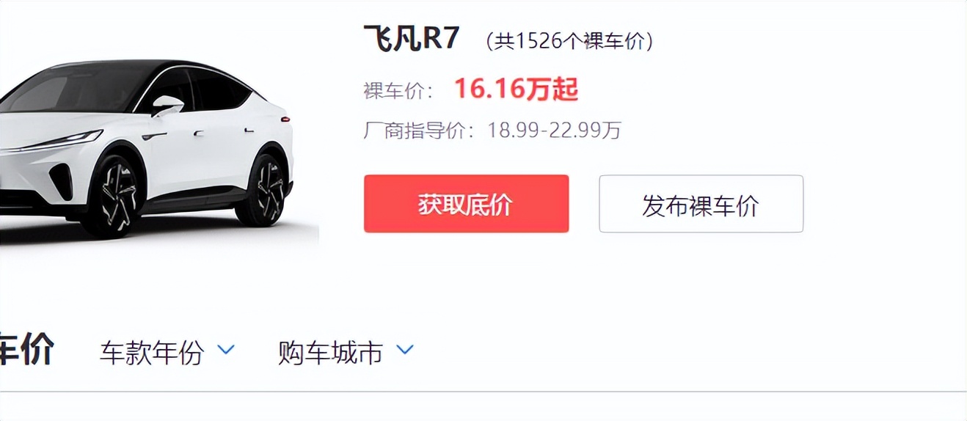Viewport: 967px width, 421px height.
Task: Click the 共1526个裸车价 count text
Action: pyautogui.click(x=569, y=41)
